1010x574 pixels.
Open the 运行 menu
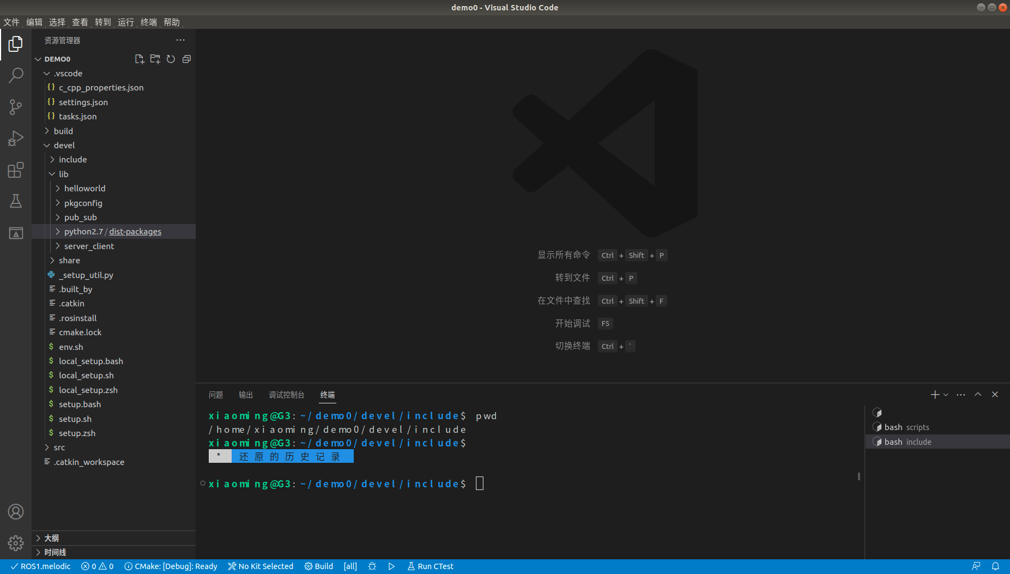coord(126,22)
